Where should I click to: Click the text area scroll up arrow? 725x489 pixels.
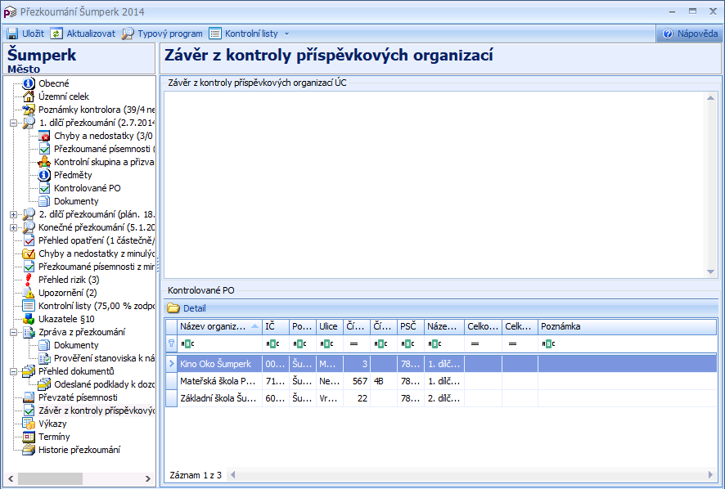tap(710, 97)
